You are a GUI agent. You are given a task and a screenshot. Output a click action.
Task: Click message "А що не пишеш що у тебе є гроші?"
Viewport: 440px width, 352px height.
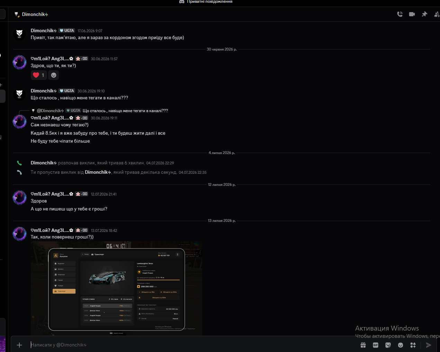[x=69, y=209]
